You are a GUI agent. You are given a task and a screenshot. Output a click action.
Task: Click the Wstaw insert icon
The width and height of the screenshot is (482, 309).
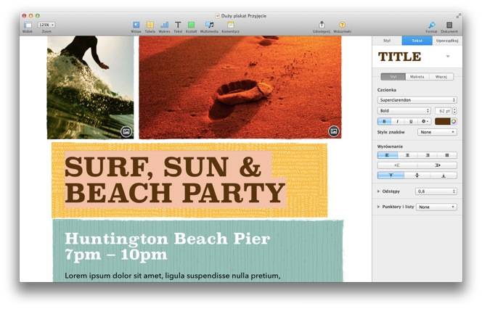point(136,25)
